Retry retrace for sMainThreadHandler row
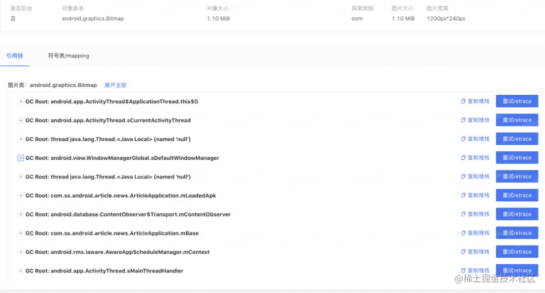Screen dimensions: 545x293 pyautogui.click(x=517, y=270)
